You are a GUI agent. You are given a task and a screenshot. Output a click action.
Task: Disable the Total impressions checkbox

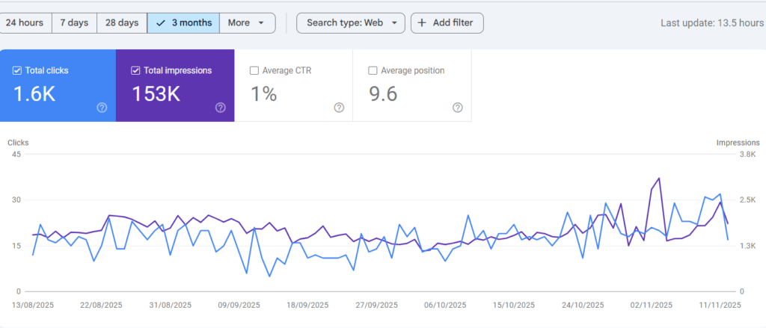(135, 71)
